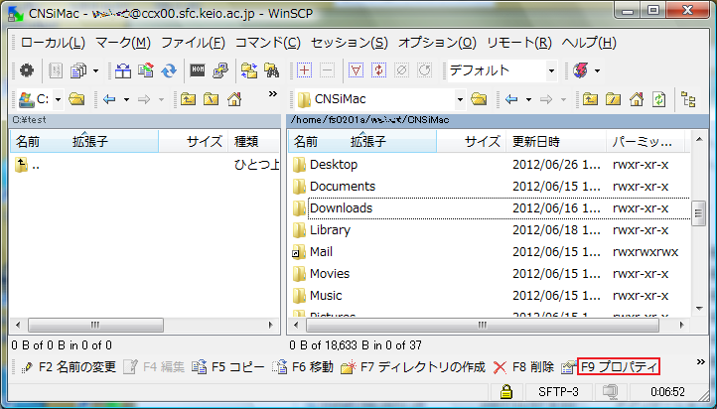Open the コマンド(C) menu
This screenshot has width=717, height=409.
pyautogui.click(x=267, y=43)
